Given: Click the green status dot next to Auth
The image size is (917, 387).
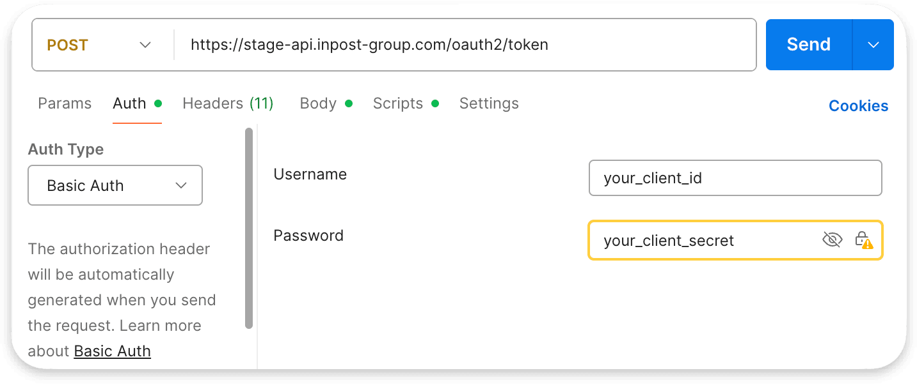Looking at the screenshot, I should 159,102.
